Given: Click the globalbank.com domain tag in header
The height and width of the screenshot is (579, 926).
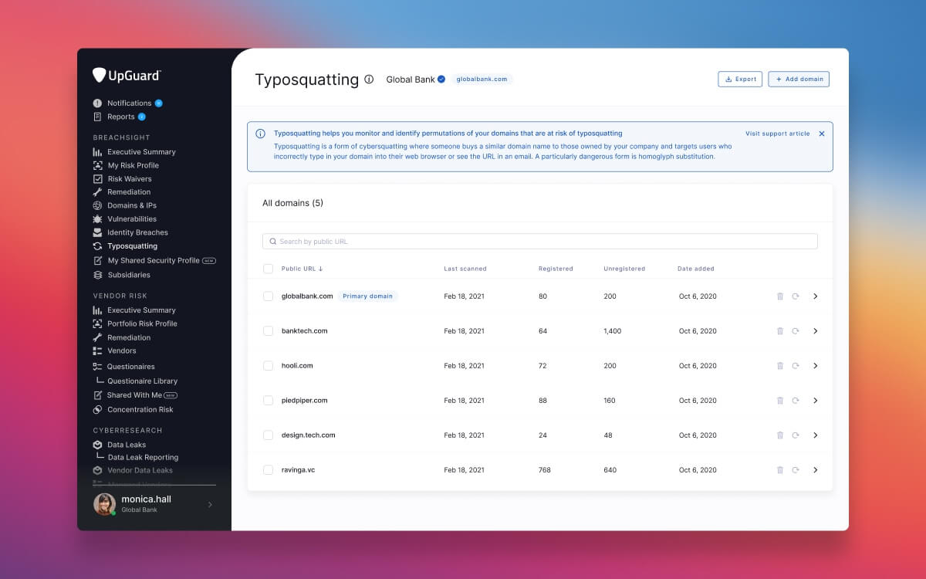Looking at the screenshot, I should pyautogui.click(x=482, y=79).
